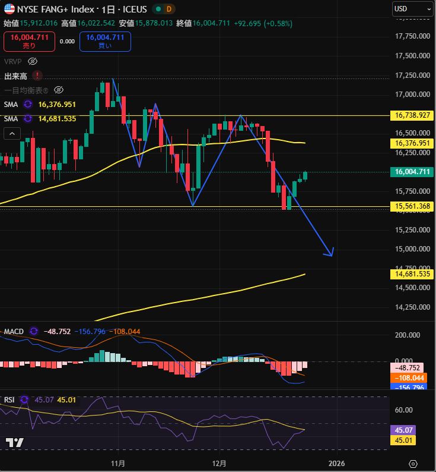The image size is (436, 472).
Task: Click the second SMA purple refresh icon
Action: point(28,118)
